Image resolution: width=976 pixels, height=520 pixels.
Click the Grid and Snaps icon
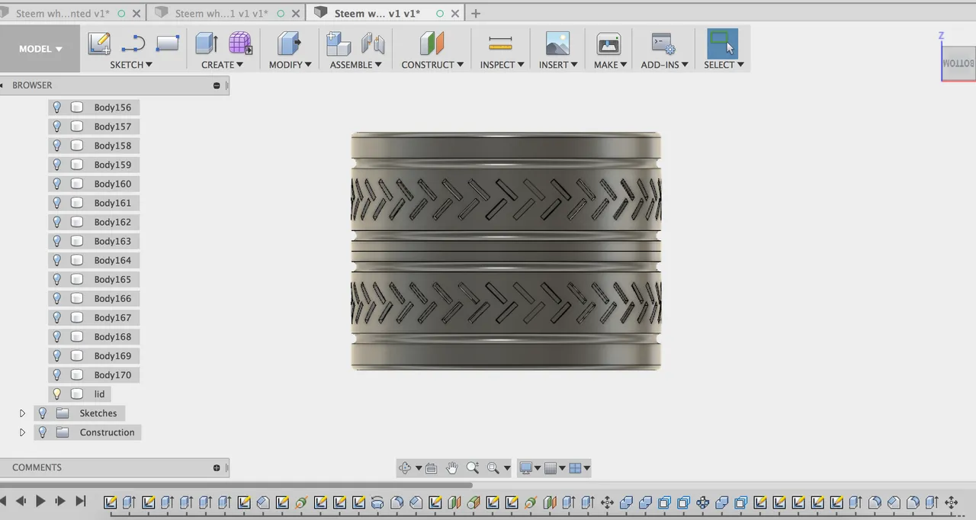click(x=551, y=468)
